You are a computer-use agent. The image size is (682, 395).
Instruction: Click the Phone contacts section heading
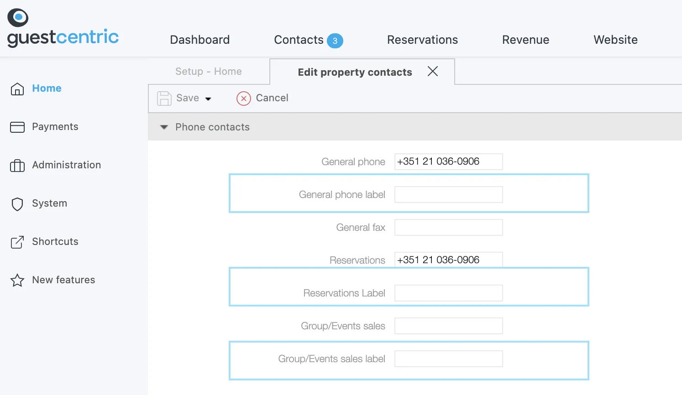point(213,127)
